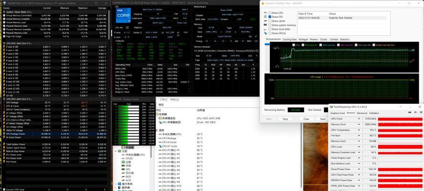Open the Clocks tab in stability test
The height and width of the screenshot is (191, 424).
coord(323,40)
